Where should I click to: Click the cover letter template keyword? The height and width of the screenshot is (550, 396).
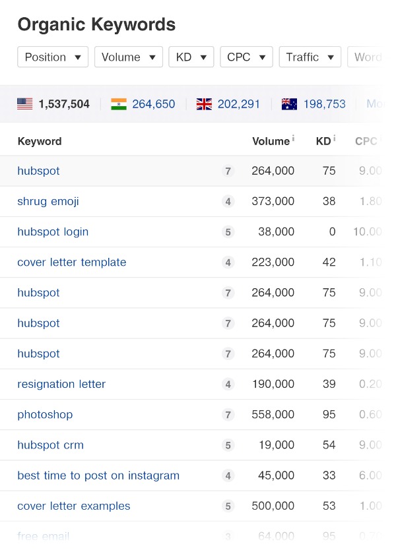pyautogui.click(x=71, y=262)
